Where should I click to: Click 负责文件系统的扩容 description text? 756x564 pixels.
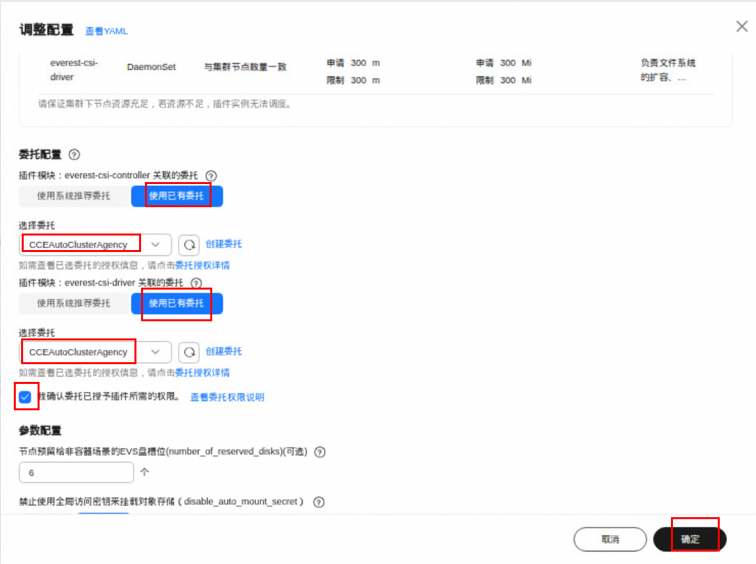(x=668, y=70)
